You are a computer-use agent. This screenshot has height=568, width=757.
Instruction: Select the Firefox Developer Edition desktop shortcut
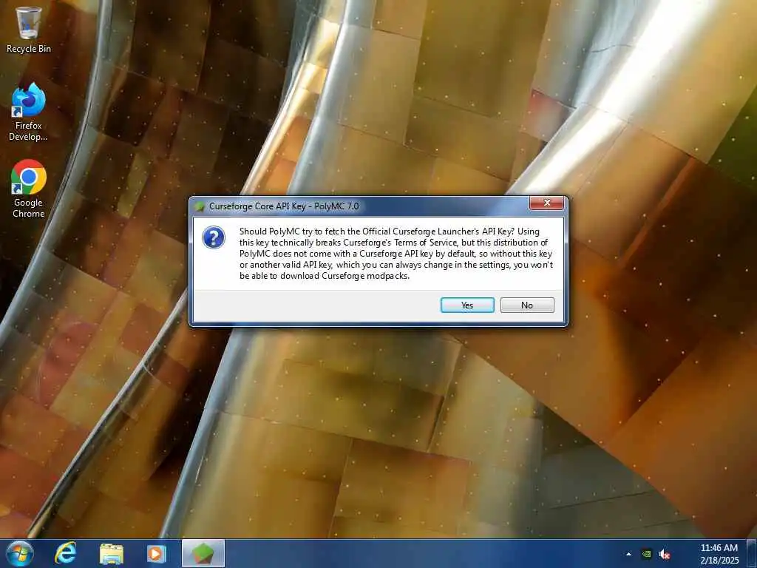(29, 112)
